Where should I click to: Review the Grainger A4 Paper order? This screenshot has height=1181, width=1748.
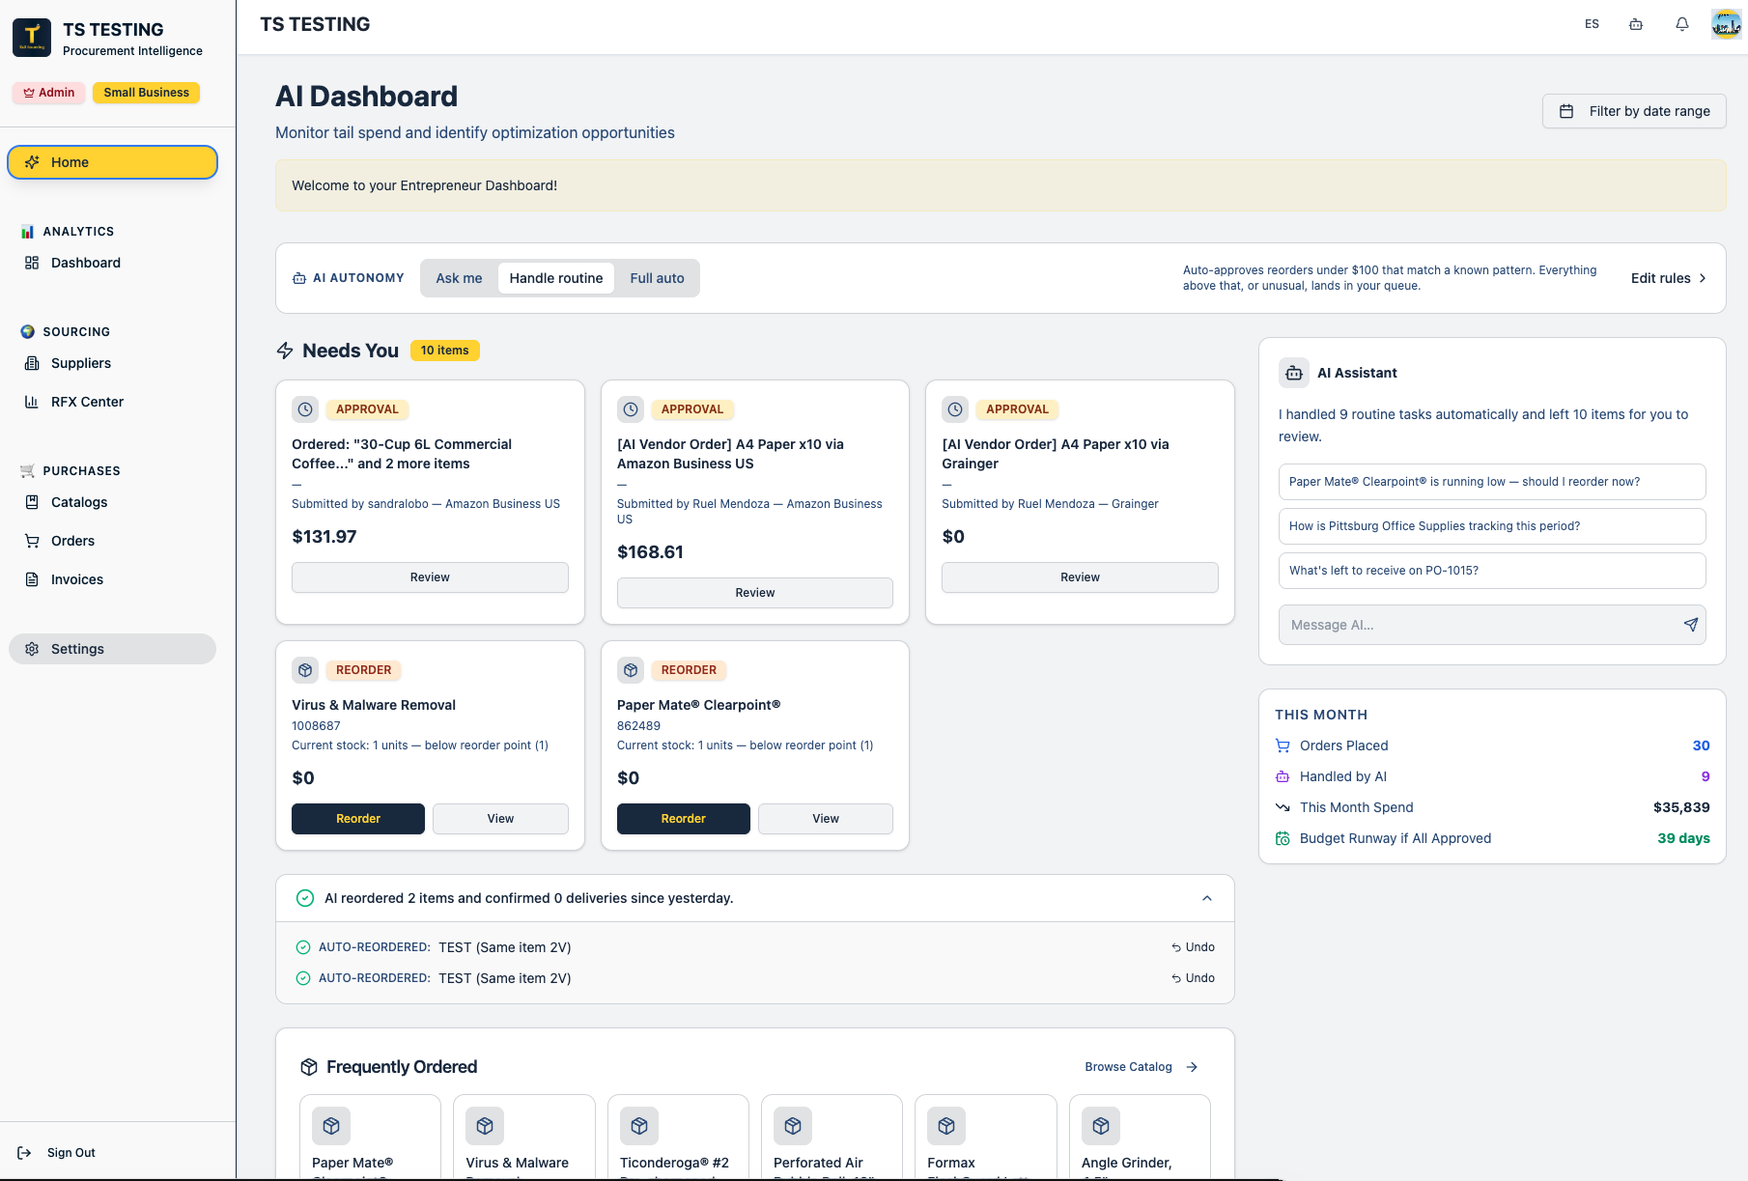tap(1080, 577)
